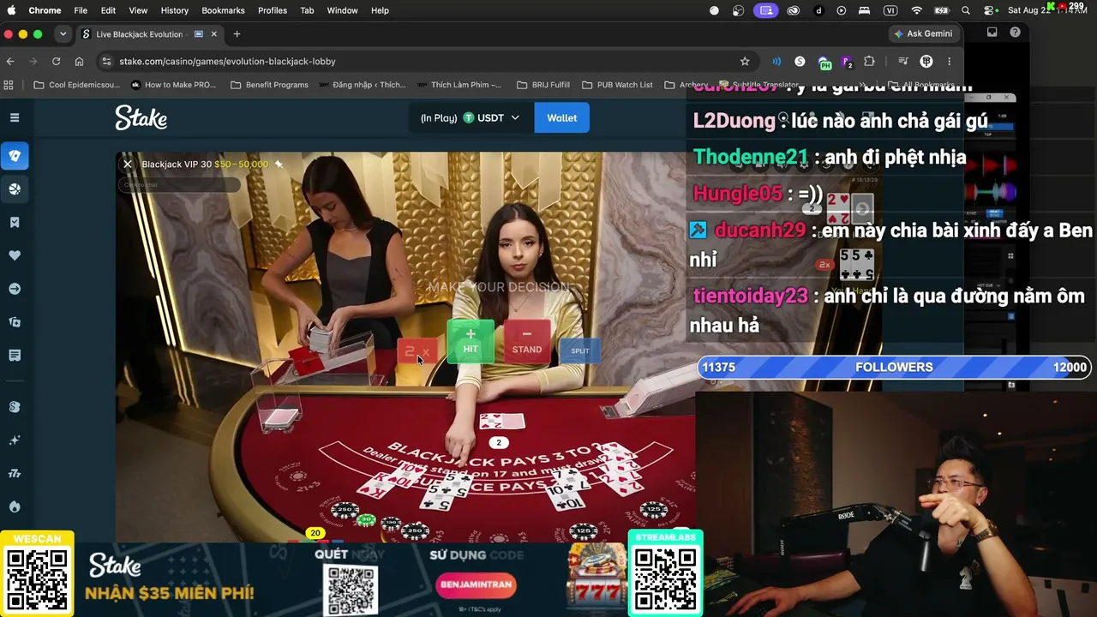Open Spotlight search in menu bar

click(966, 10)
